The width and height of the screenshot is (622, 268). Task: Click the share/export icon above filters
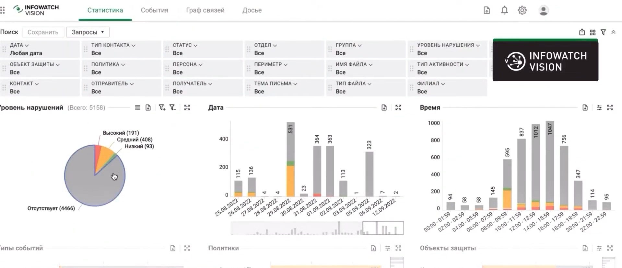coord(582,32)
